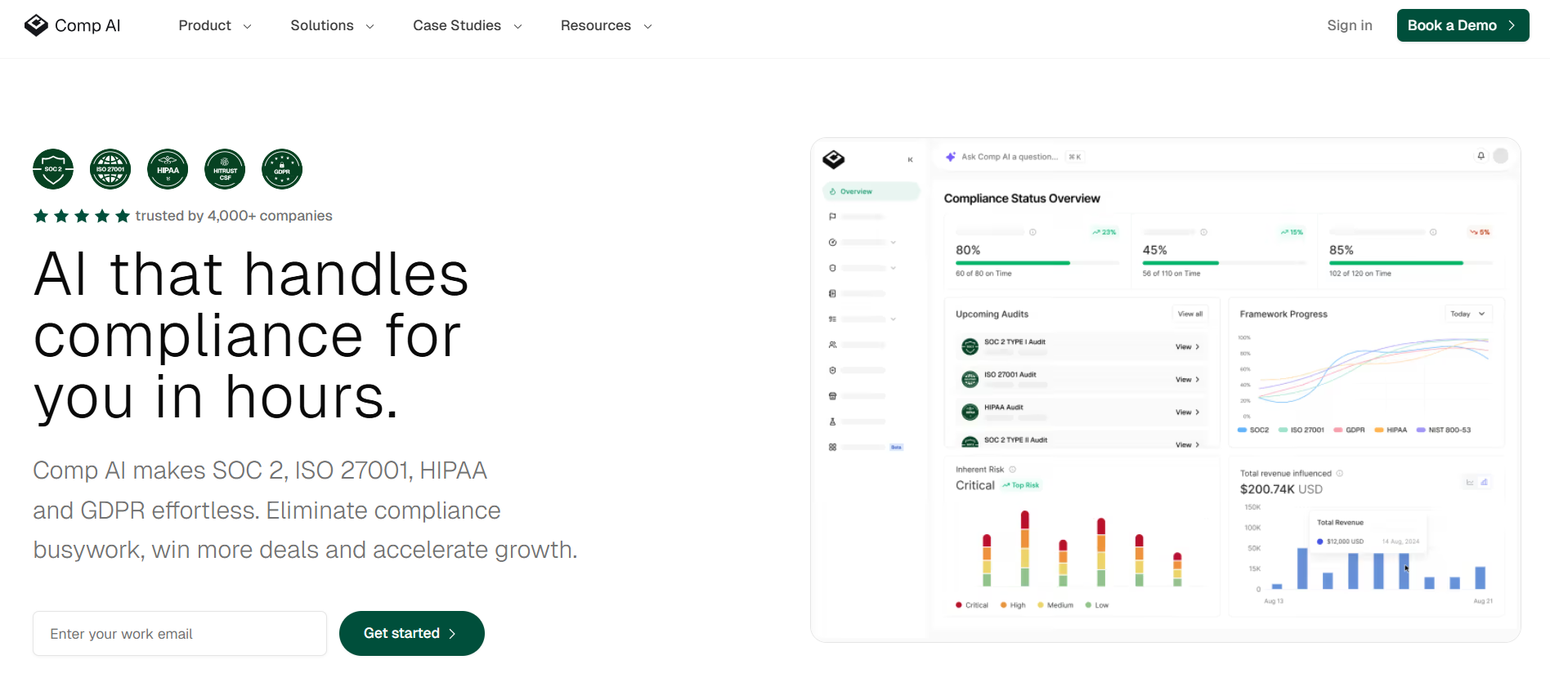
Task: Open notifications with the bell icon
Action: [x=1481, y=155]
